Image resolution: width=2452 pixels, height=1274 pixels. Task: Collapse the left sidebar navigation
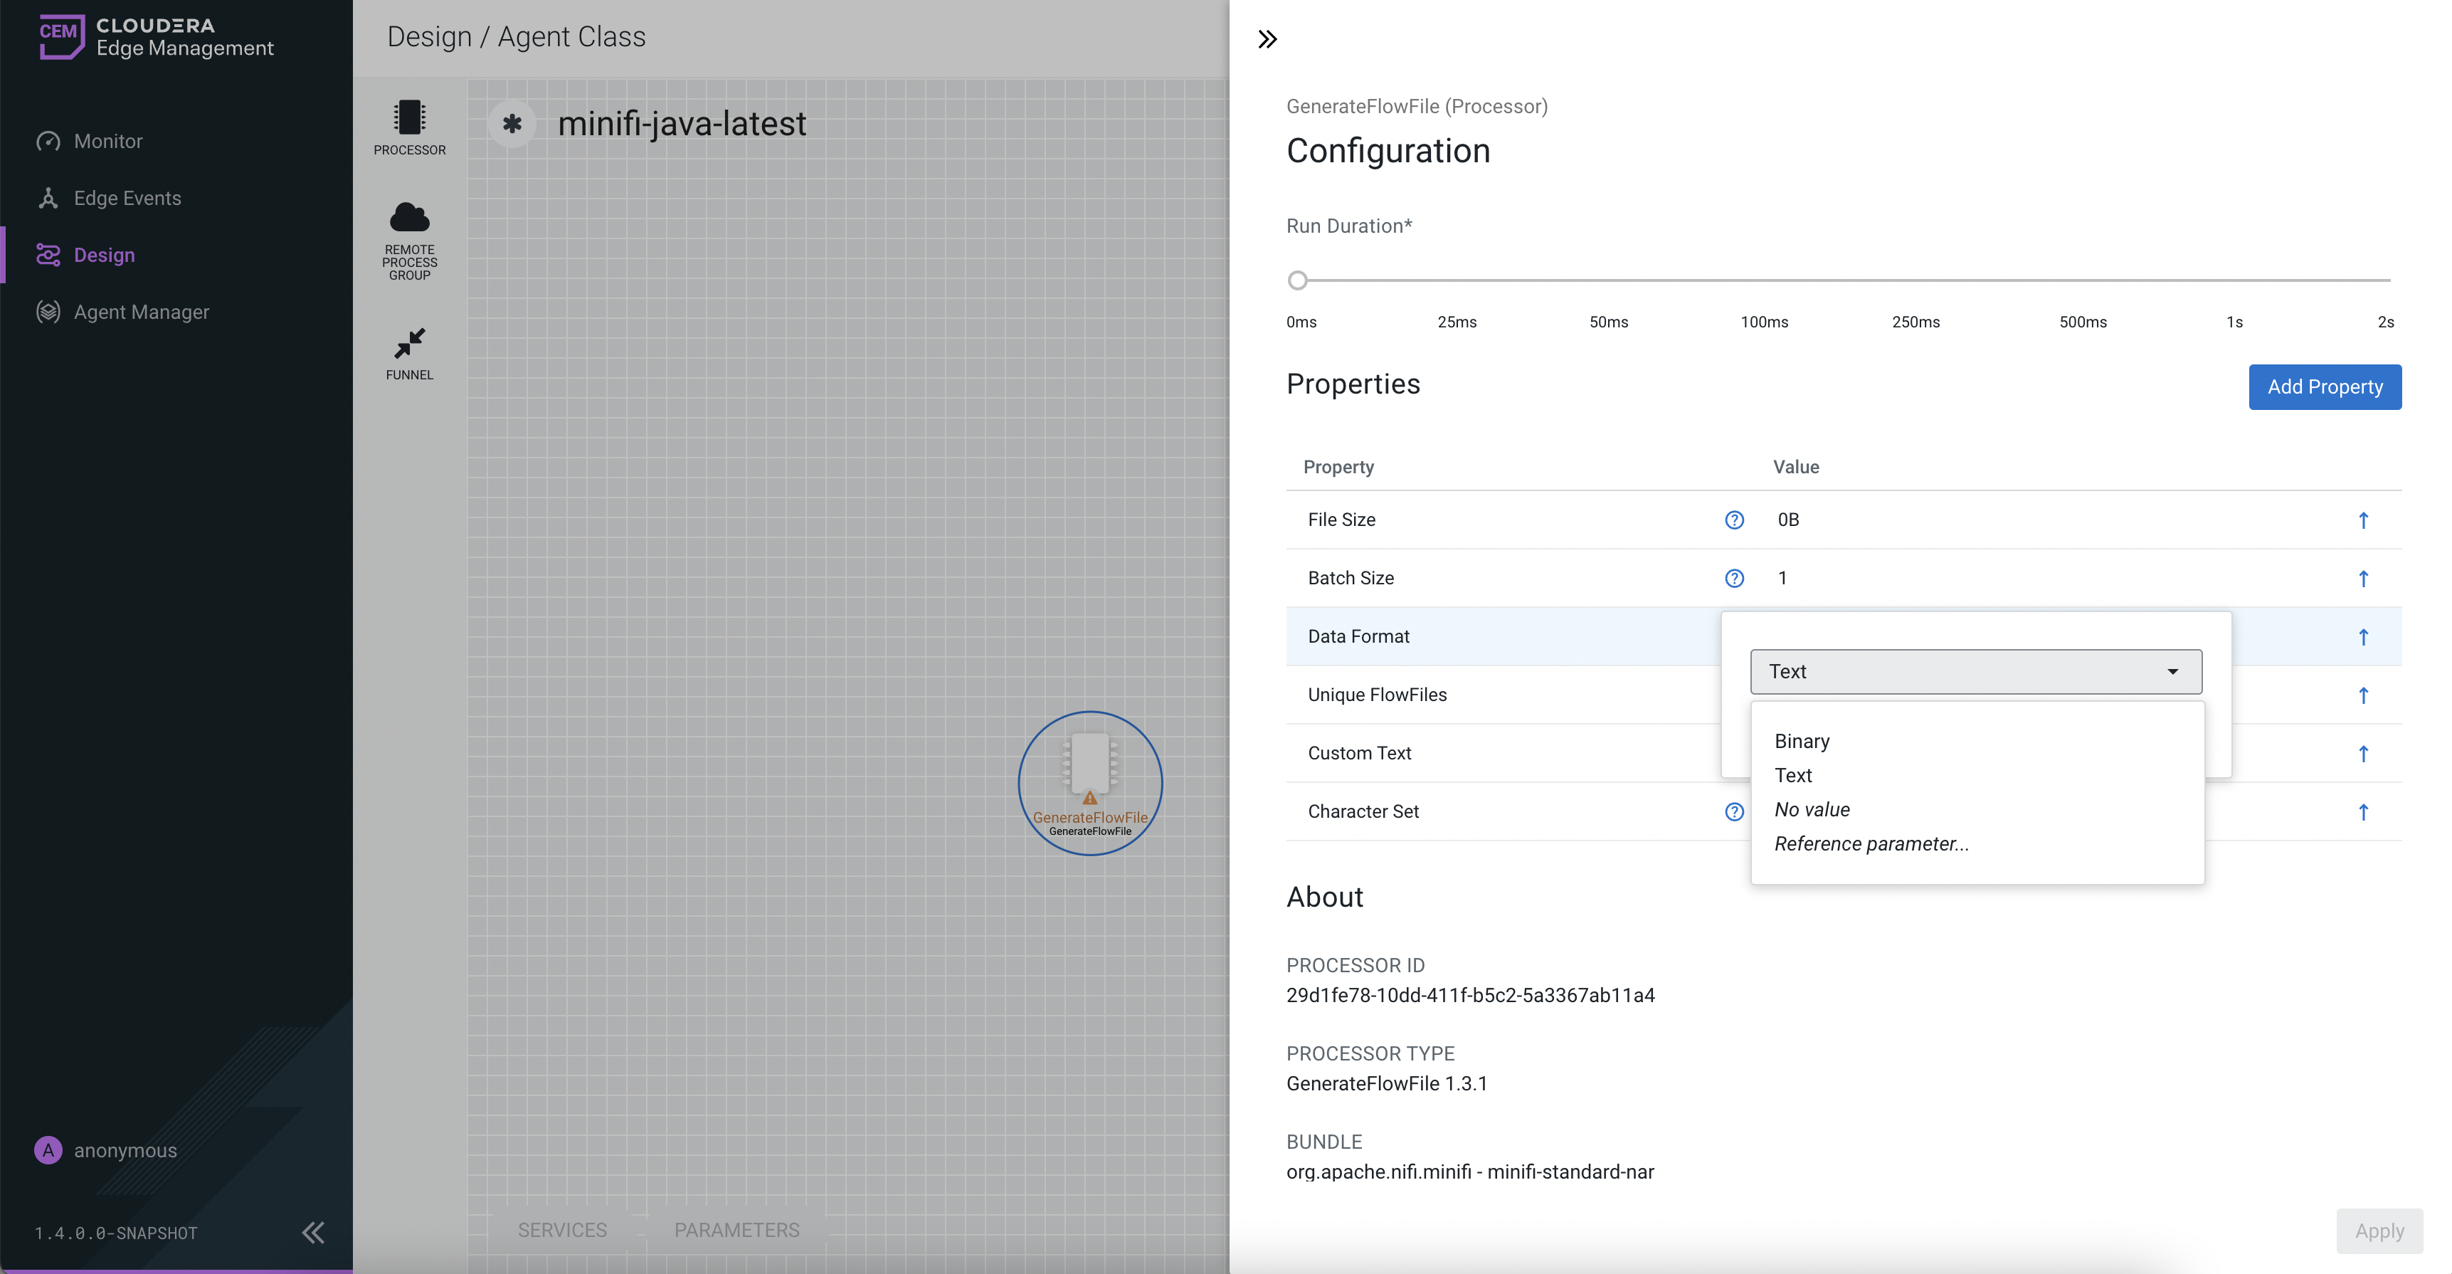[313, 1232]
